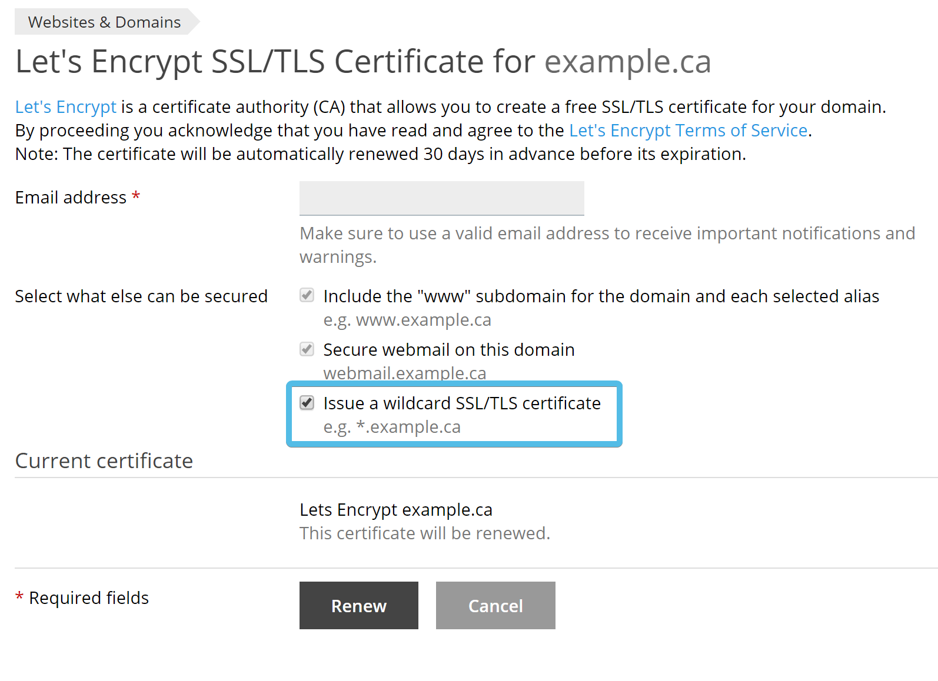This screenshot has height=681, width=938.
Task: Select the 'Include the "www" subdomain' label text
Action: pos(601,296)
